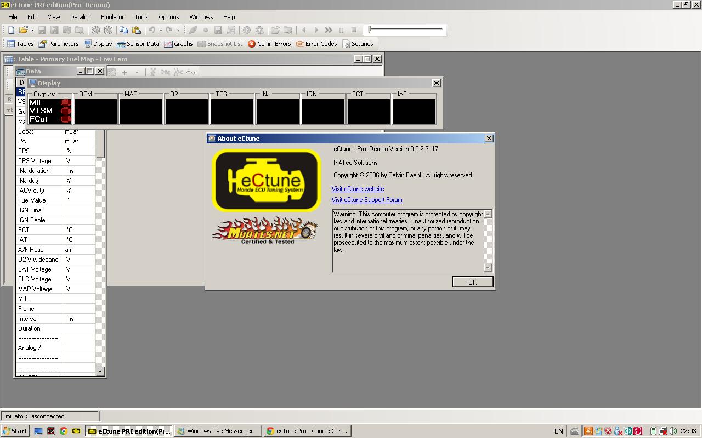This screenshot has height=438, width=702.
Task: Select the 'TPS Voltage' row in Data
Action: pos(56,161)
